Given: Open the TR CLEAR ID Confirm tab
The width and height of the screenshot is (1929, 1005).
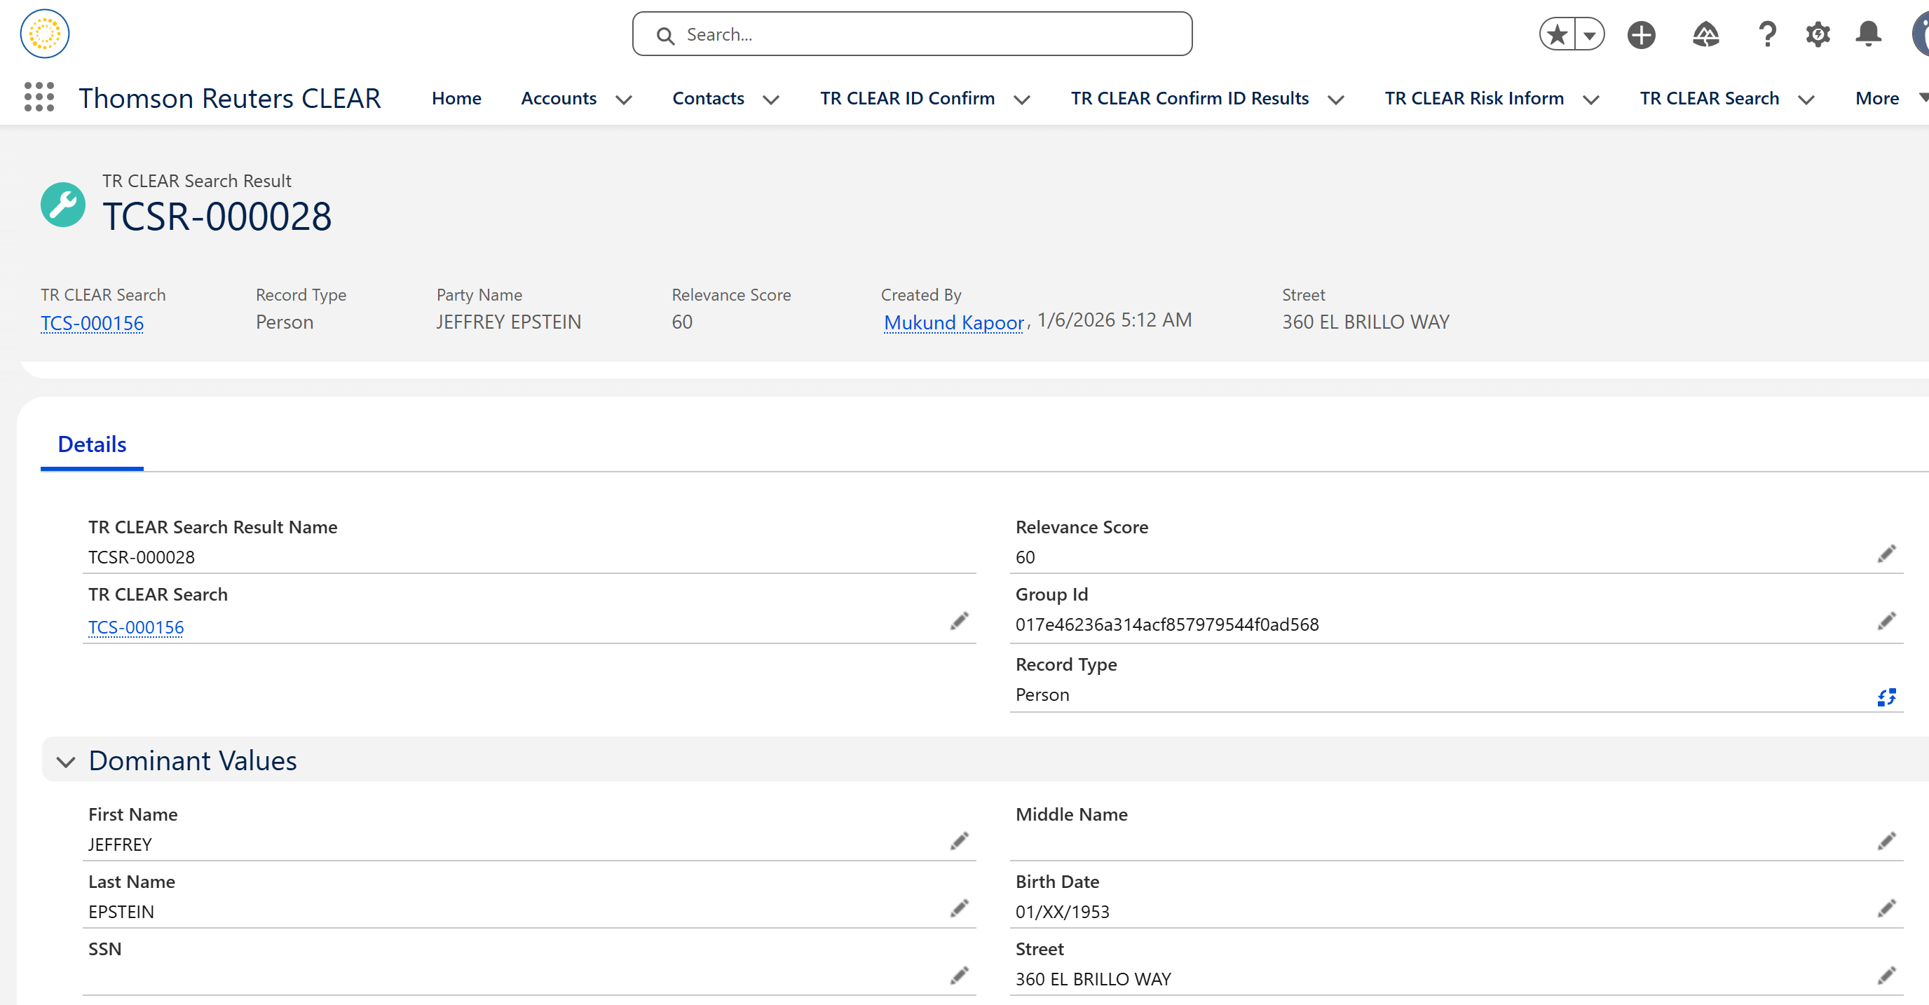Looking at the screenshot, I should coord(907,98).
